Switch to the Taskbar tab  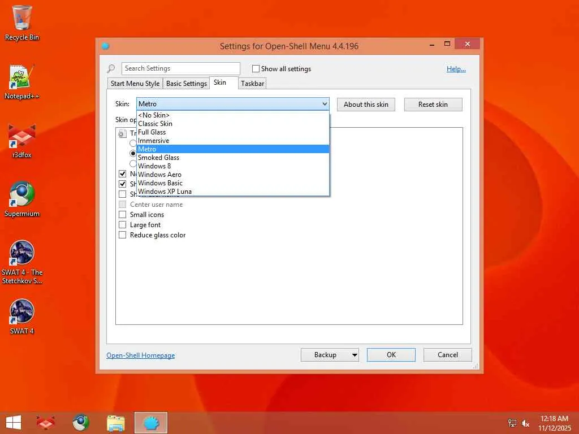coord(253,84)
